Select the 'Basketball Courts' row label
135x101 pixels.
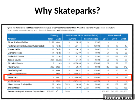click(16, 56)
